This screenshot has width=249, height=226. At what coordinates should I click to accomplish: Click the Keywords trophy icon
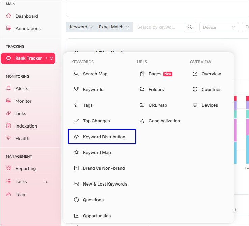[x=76, y=89]
